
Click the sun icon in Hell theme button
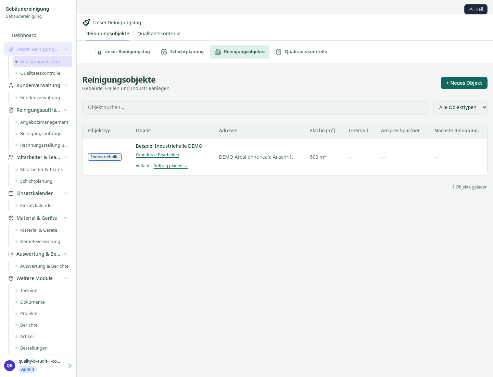(x=471, y=9)
